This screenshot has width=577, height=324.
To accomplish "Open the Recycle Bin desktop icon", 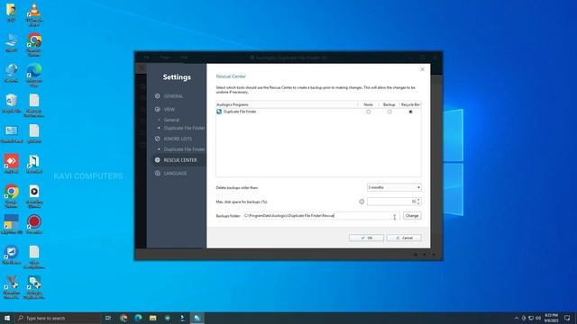I will coord(12,103).
